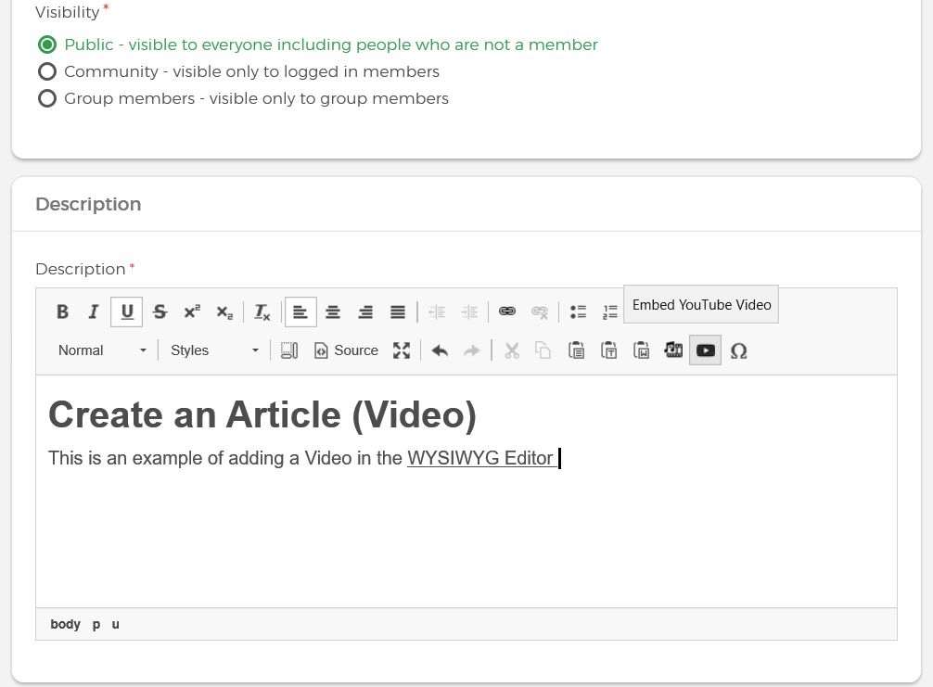Click the WYSIWYG Editor underlined text
Screen dimensions: 933x687
[479, 458]
